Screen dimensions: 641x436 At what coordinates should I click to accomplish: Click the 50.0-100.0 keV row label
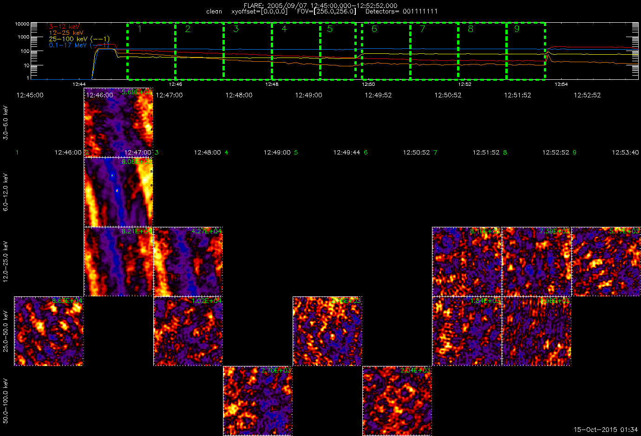tap(6, 401)
